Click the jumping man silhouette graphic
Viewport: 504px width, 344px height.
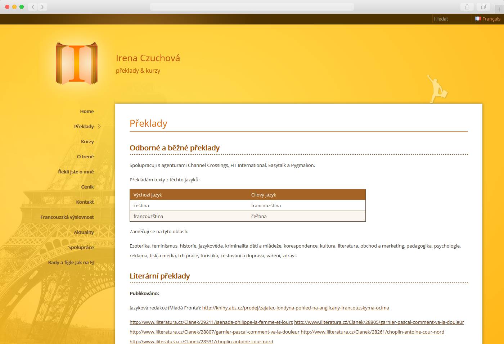pos(437,89)
